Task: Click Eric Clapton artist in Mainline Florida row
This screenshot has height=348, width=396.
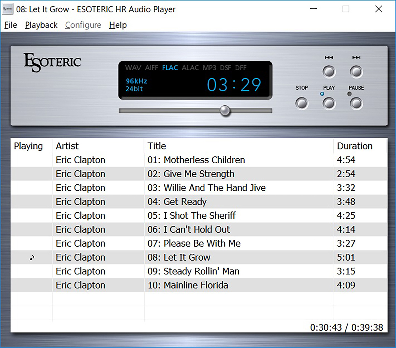Action: 81,285
